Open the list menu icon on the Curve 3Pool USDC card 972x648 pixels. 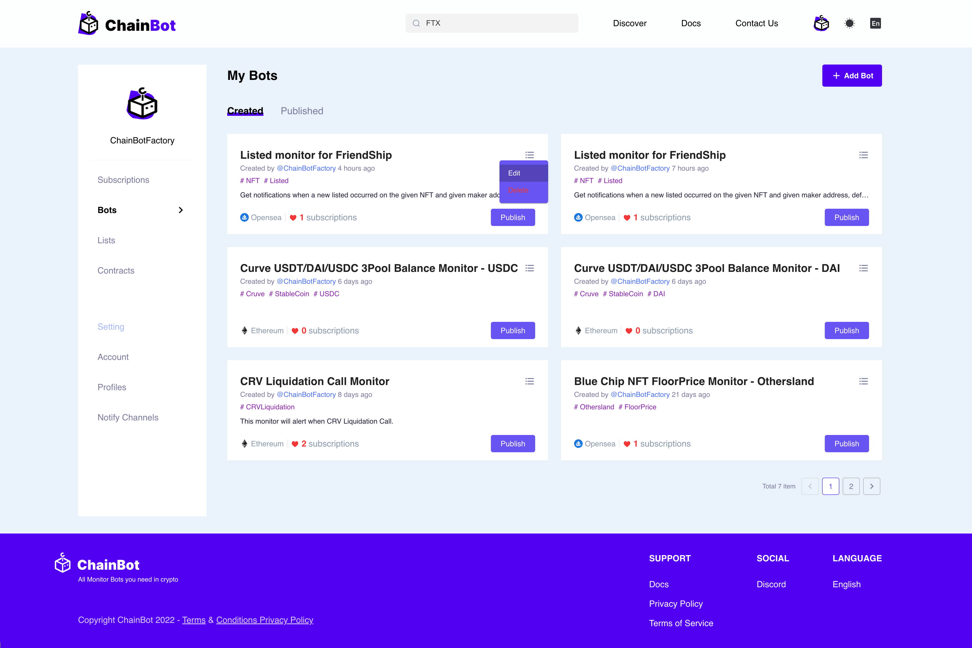[529, 268]
